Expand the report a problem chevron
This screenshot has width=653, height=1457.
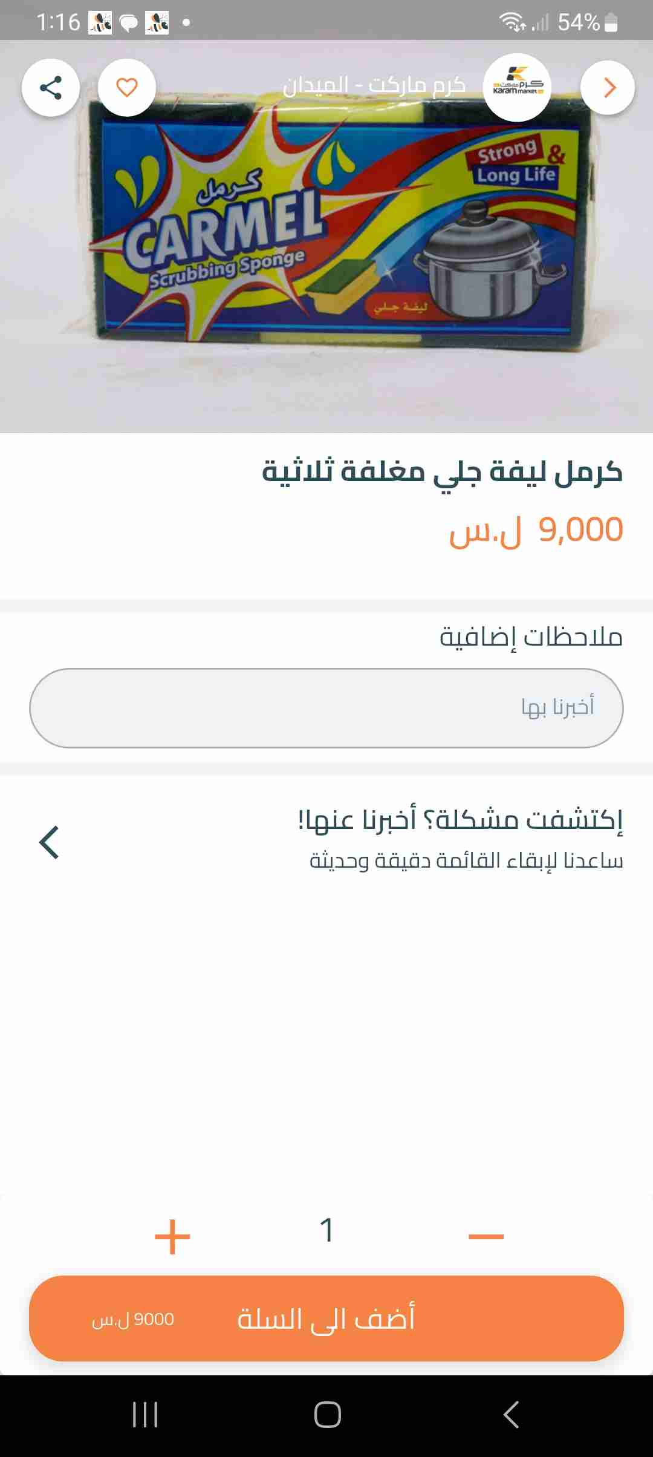50,842
